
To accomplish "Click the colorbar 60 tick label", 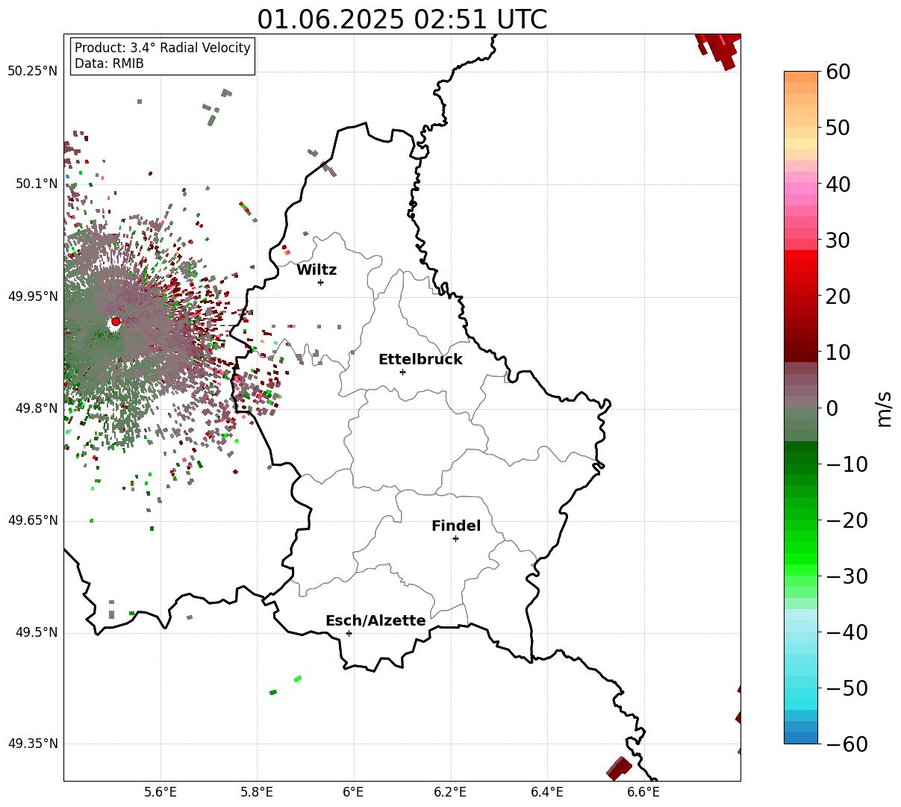I will click(838, 72).
